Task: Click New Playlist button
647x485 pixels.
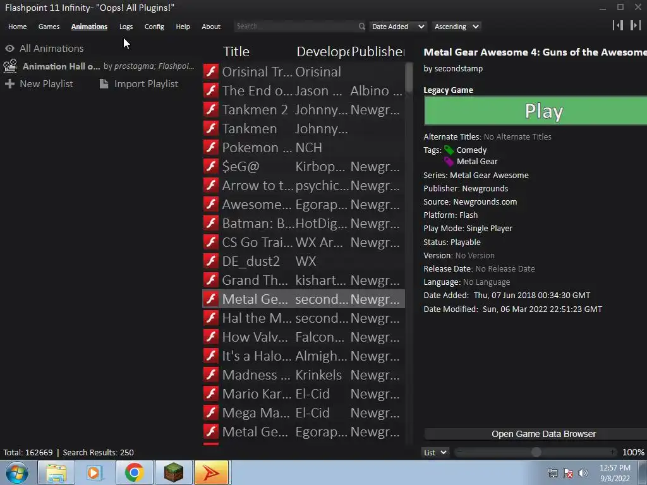Action: pos(46,84)
